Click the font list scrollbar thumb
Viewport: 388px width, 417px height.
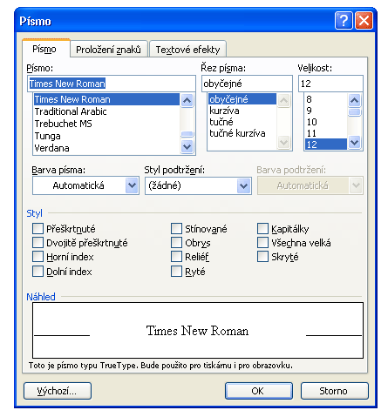click(187, 134)
